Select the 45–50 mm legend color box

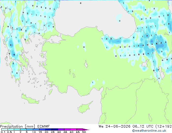click(80, 129)
